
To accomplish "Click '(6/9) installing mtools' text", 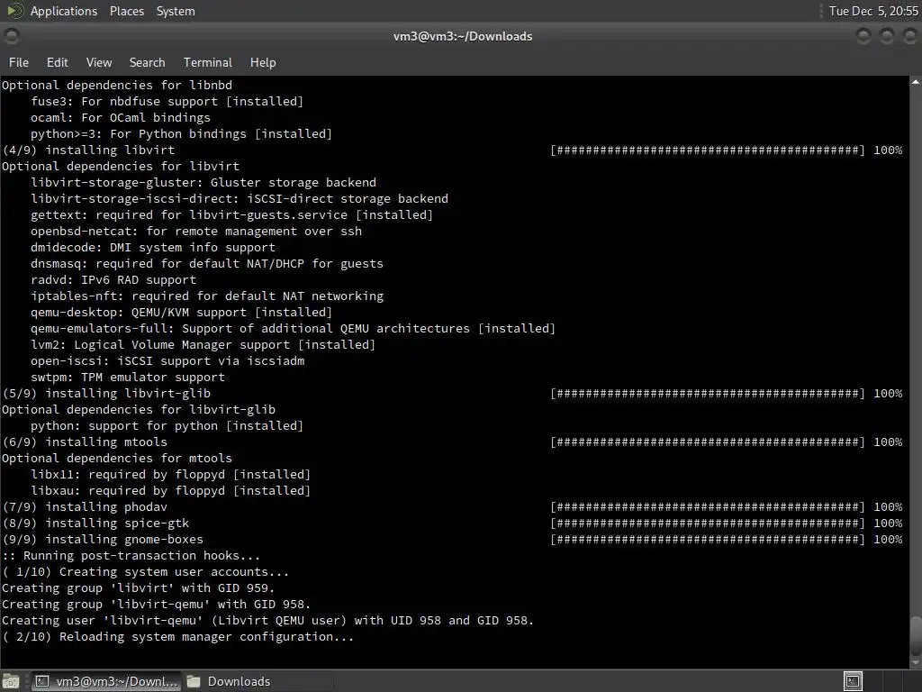I will (x=85, y=442).
